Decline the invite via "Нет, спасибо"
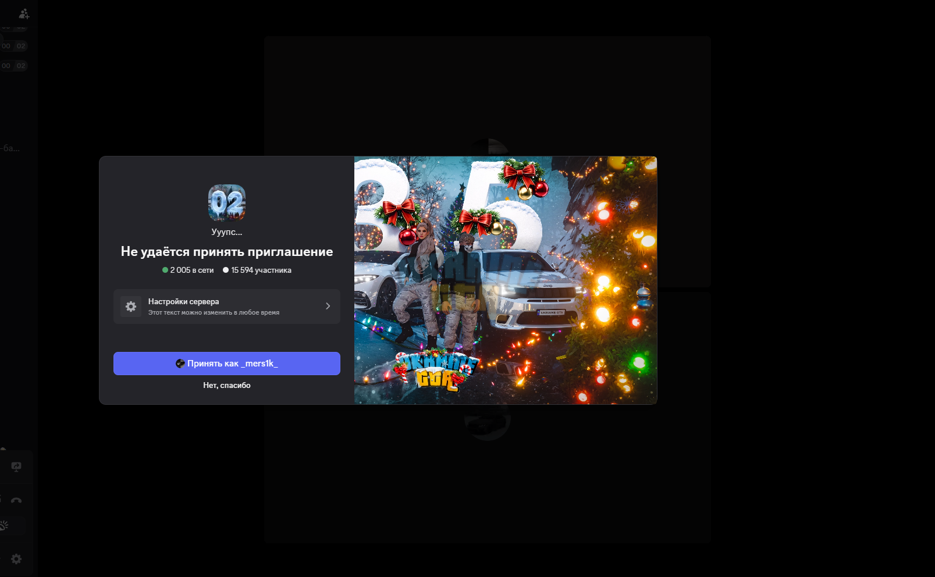935x577 pixels. click(227, 385)
